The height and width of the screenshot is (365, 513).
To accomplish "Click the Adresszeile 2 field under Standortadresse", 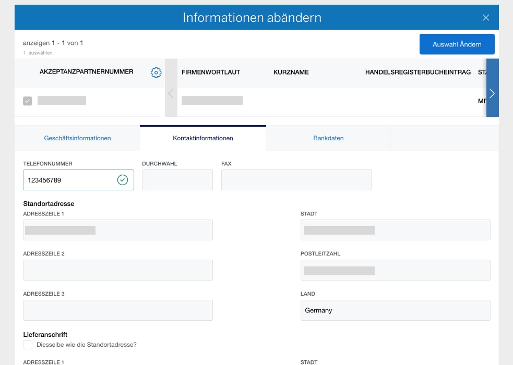I will point(117,270).
